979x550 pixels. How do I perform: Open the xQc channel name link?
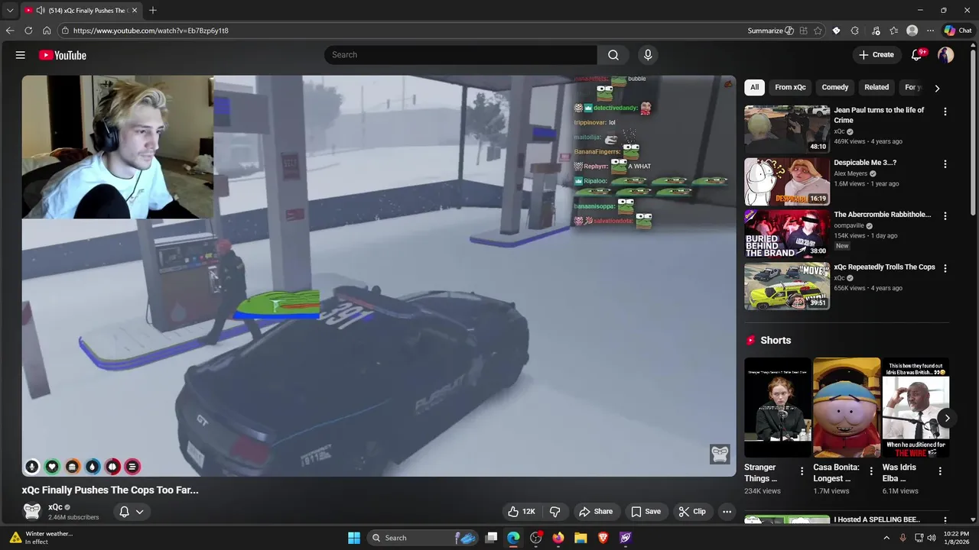55,507
